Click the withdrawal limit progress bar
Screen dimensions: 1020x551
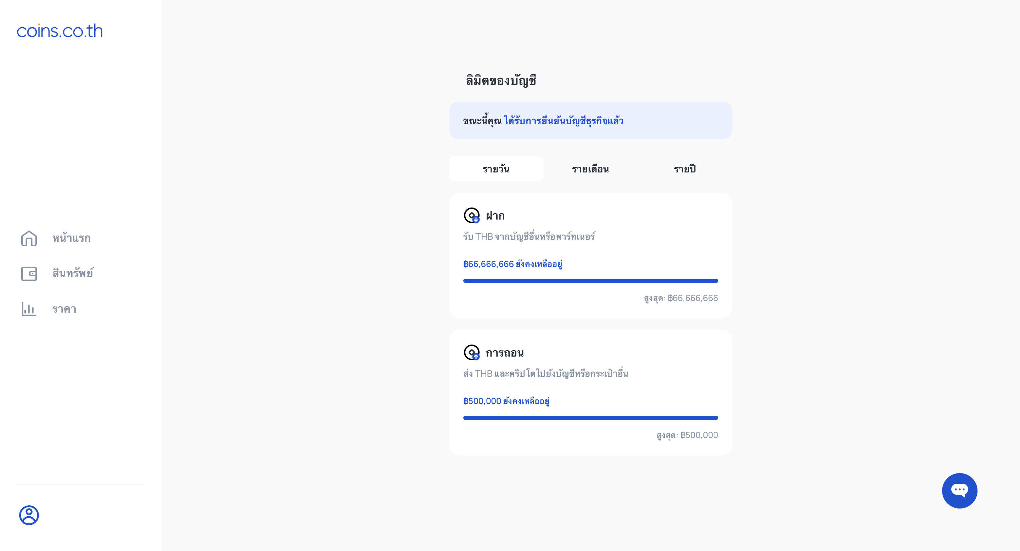[x=590, y=417]
